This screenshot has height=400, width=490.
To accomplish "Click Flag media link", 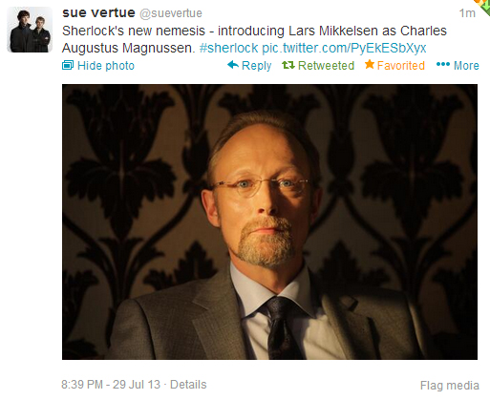I will pyautogui.click(x=450, y=385).
